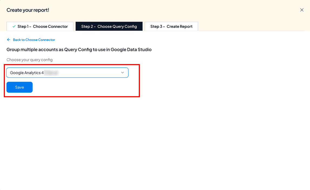Click the 'Choose your query config' label

click(29, 60)
